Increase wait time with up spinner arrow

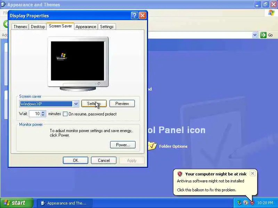pyautogui.click(x=43, y=112)
